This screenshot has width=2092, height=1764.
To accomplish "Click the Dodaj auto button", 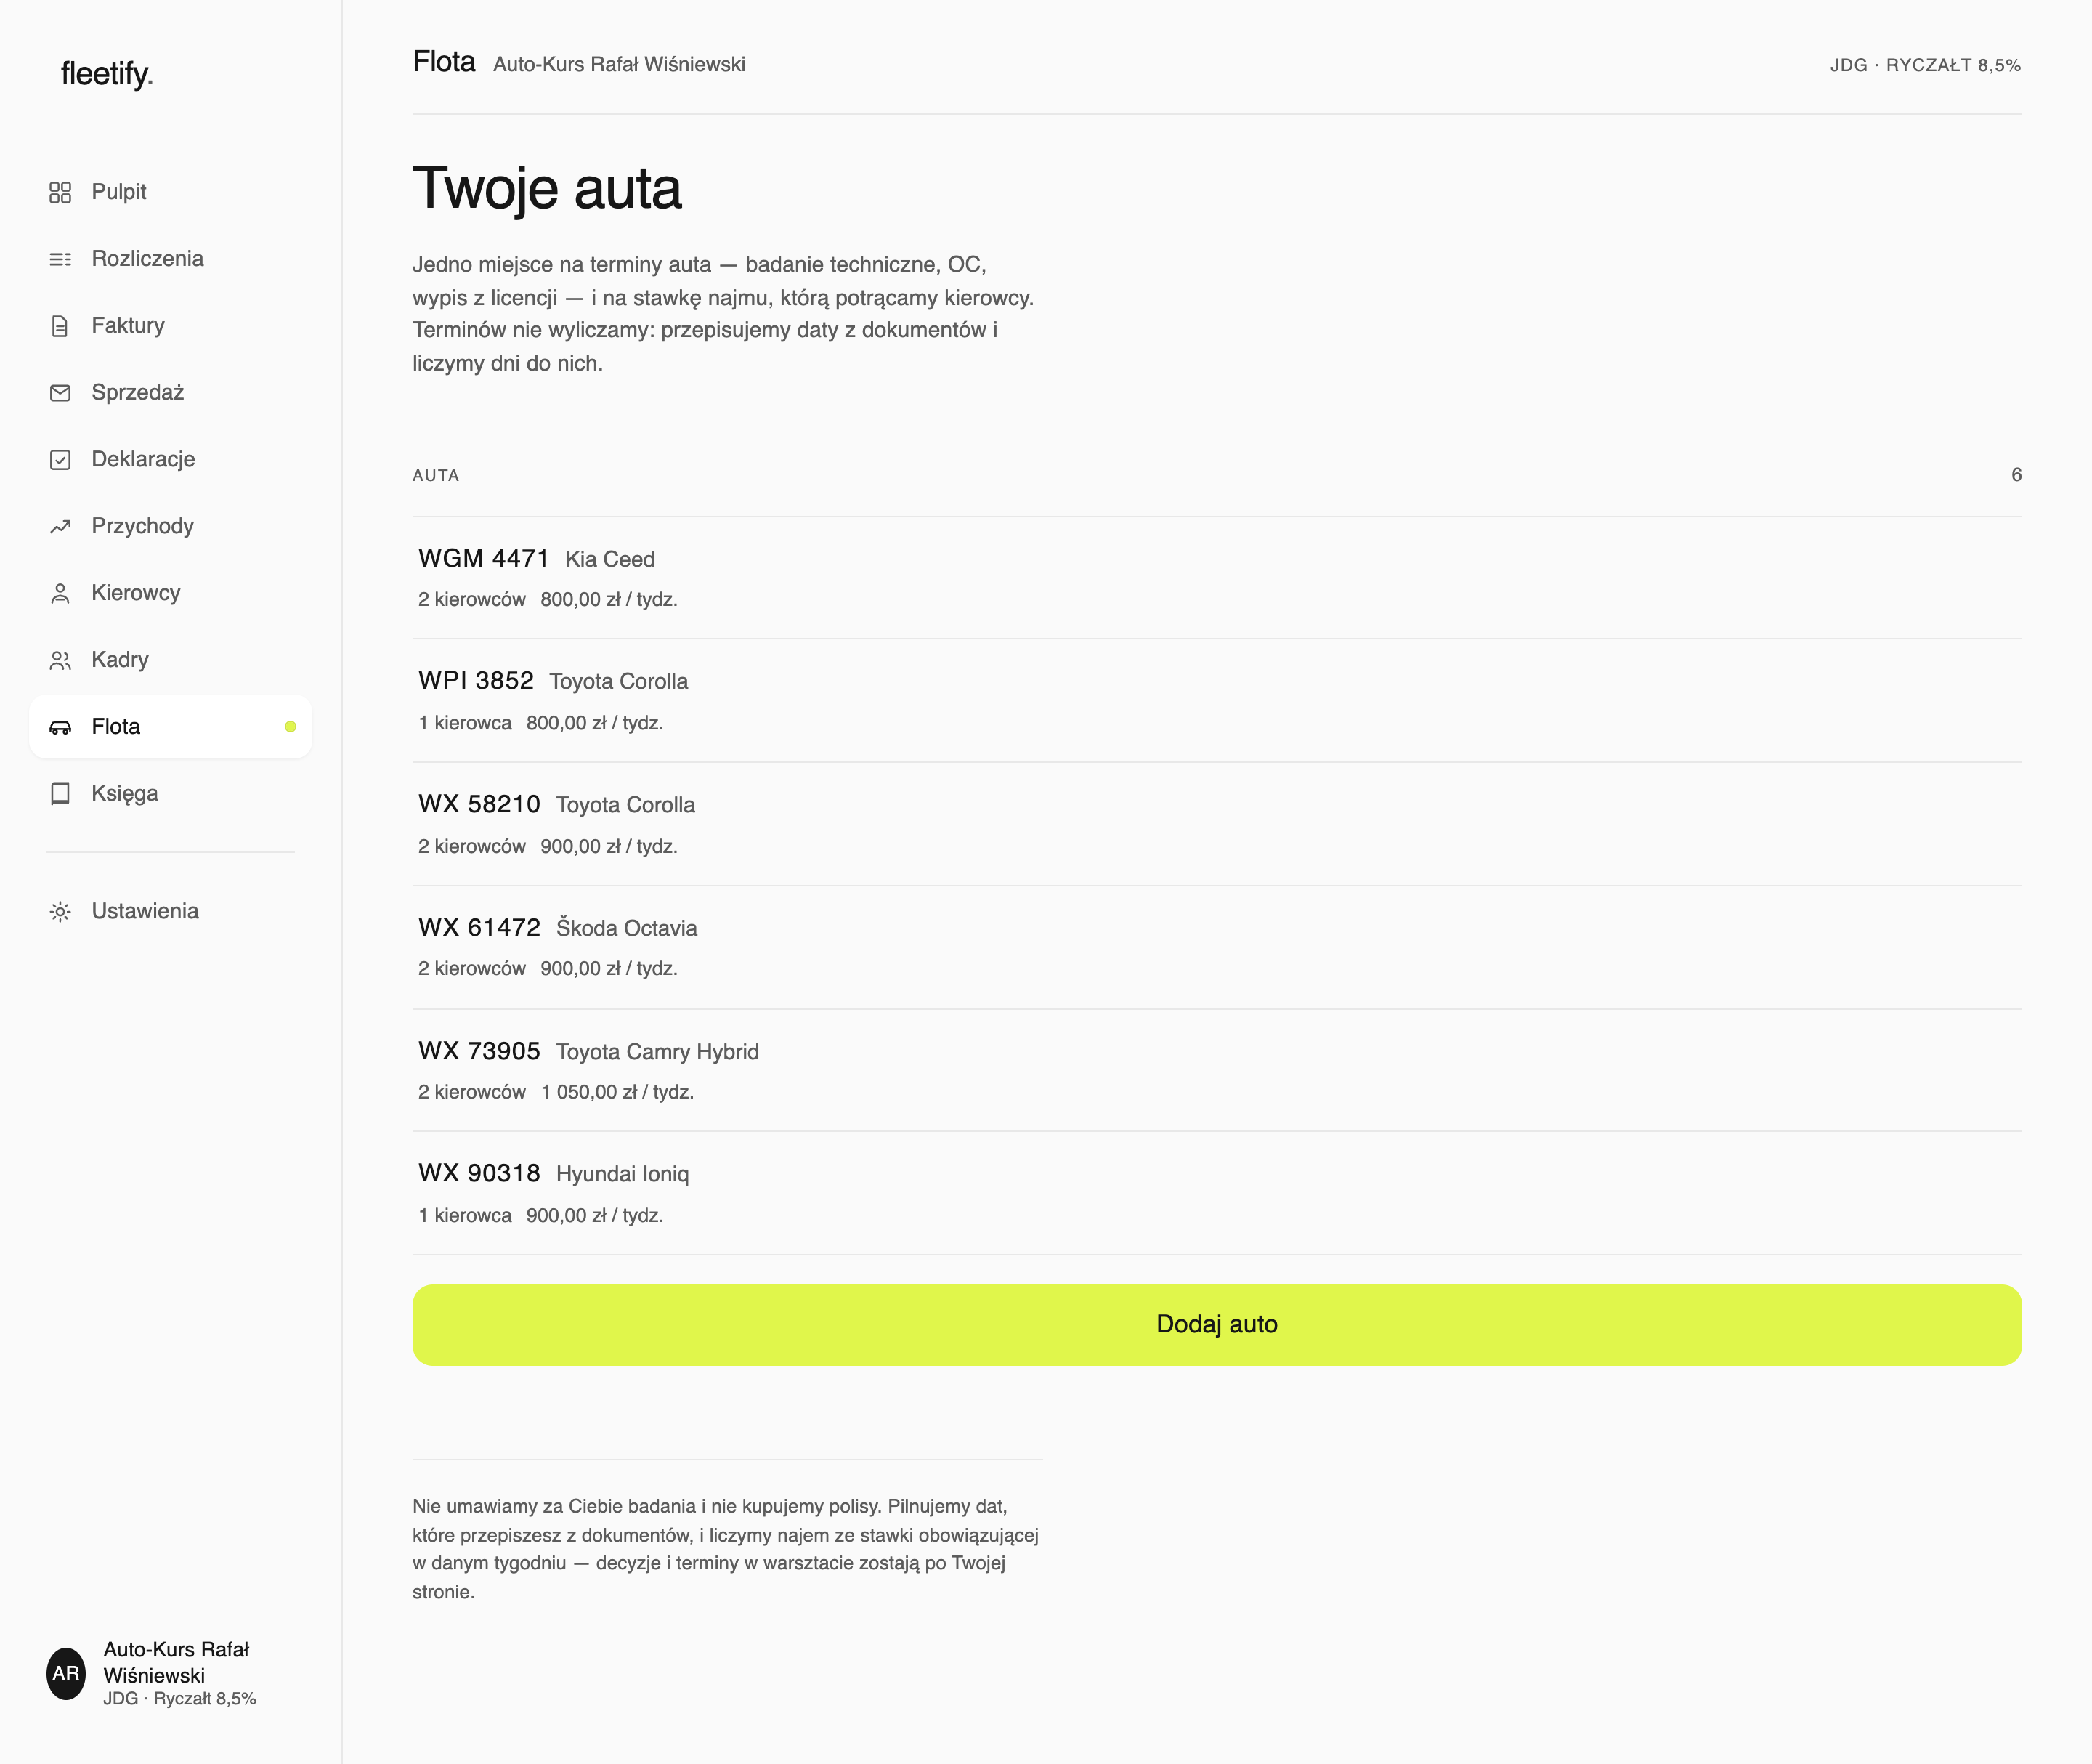I will click(x=1217, y=1324).
